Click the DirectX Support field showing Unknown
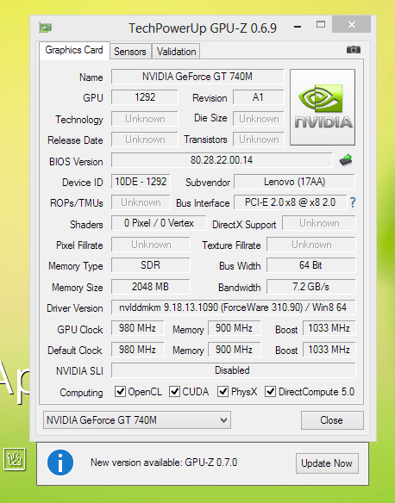 point(319,223)
